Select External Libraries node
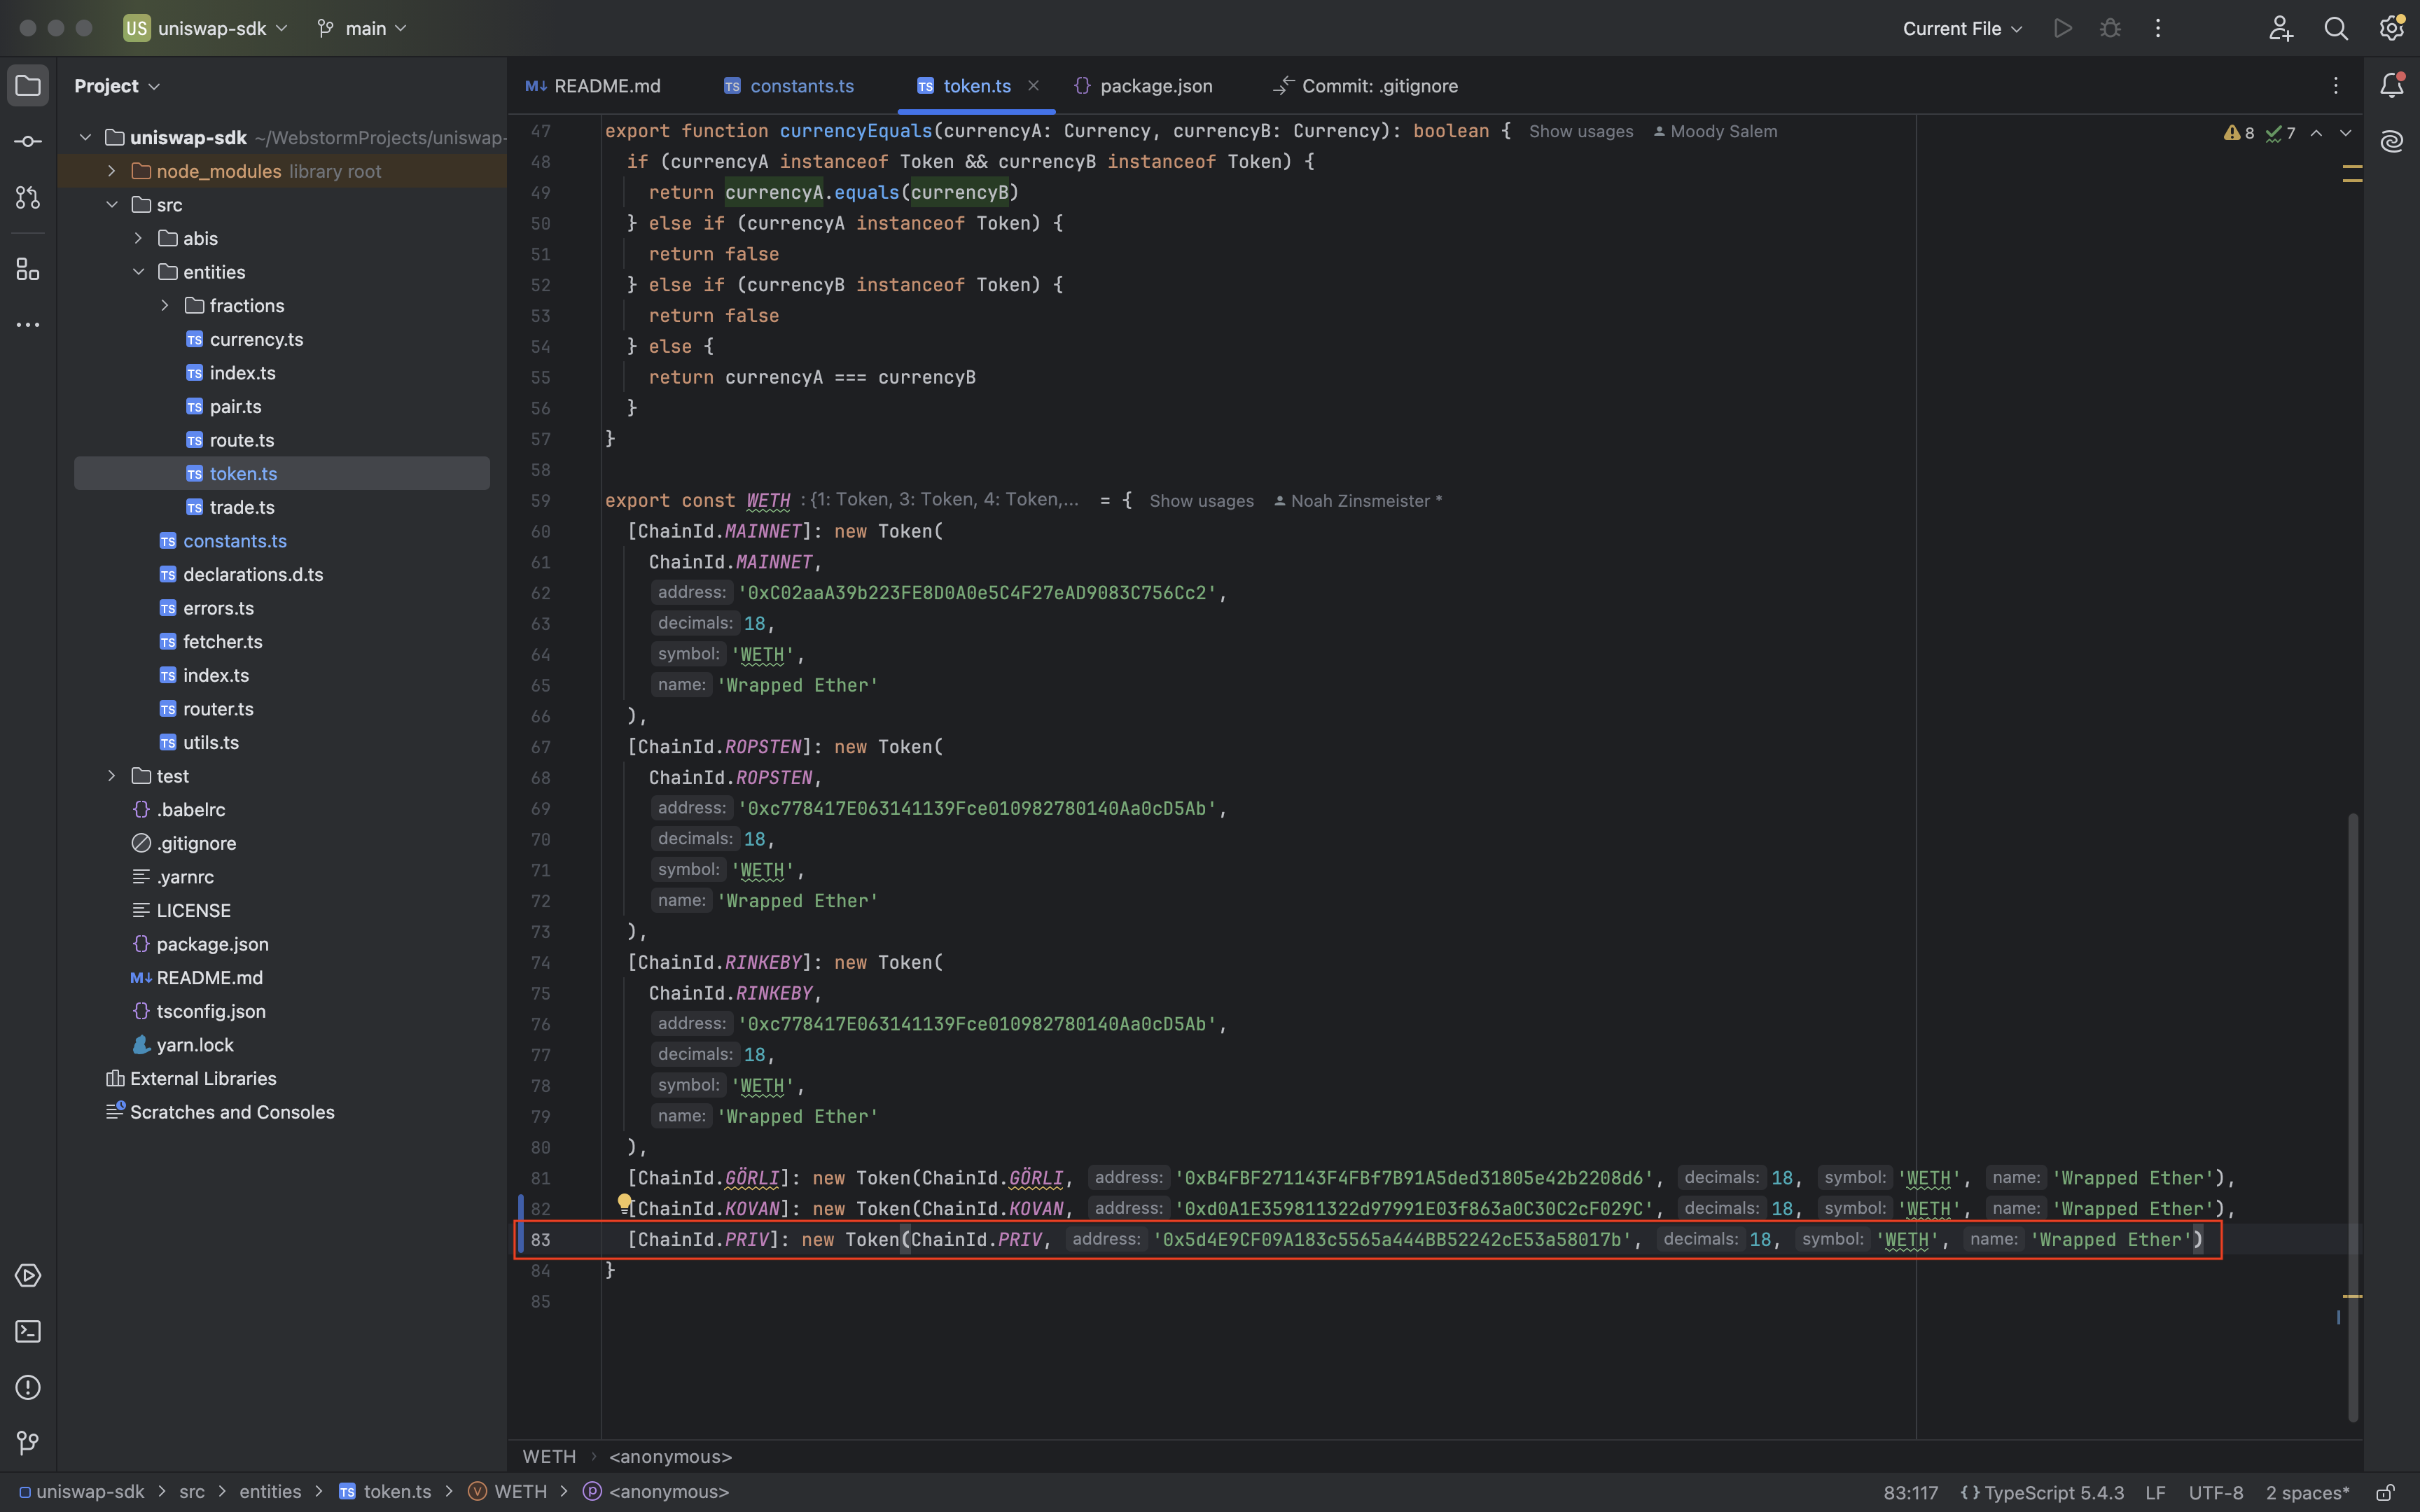Screen dimensions: 2420x1512 (x=203, y=1078)
